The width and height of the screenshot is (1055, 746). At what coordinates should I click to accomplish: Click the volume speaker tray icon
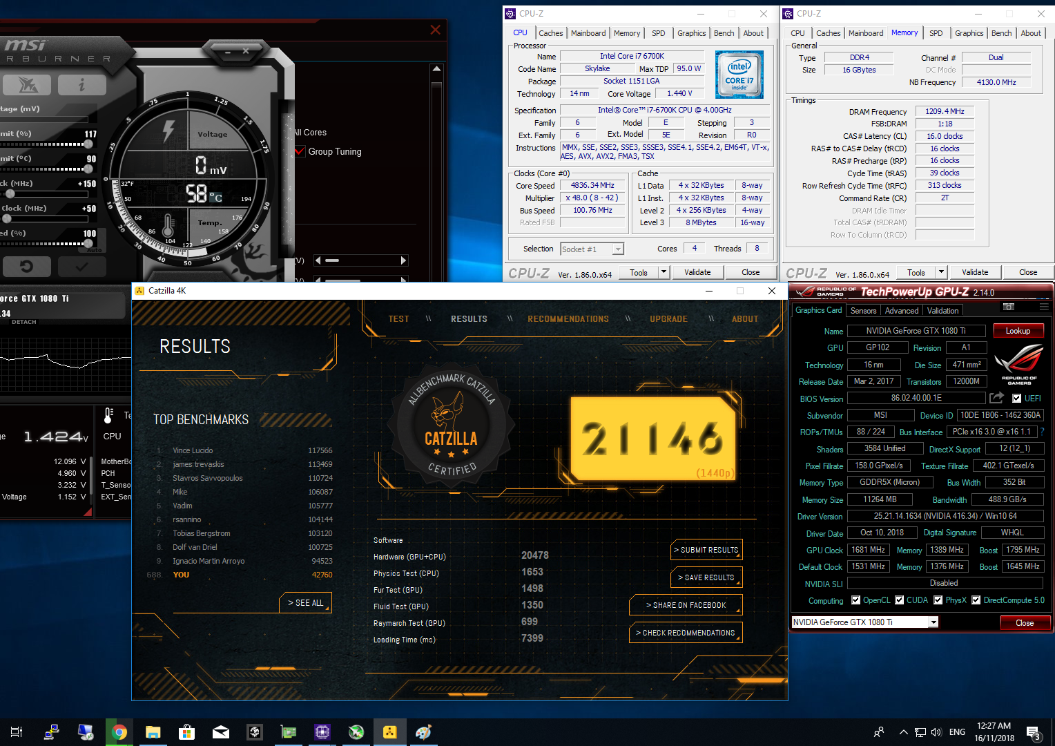[x=936, y=732]
